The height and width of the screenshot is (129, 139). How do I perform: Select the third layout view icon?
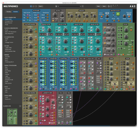click(x=36, y=6)
